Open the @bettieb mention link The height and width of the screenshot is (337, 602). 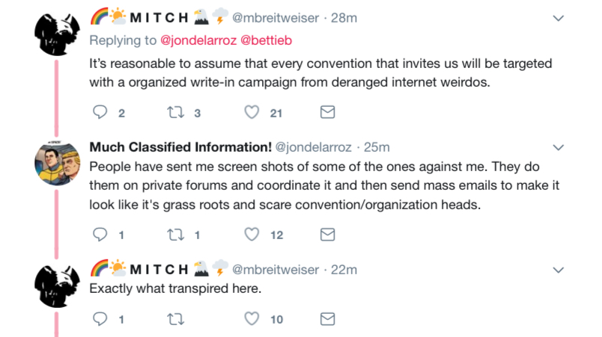tap(266, 40)
